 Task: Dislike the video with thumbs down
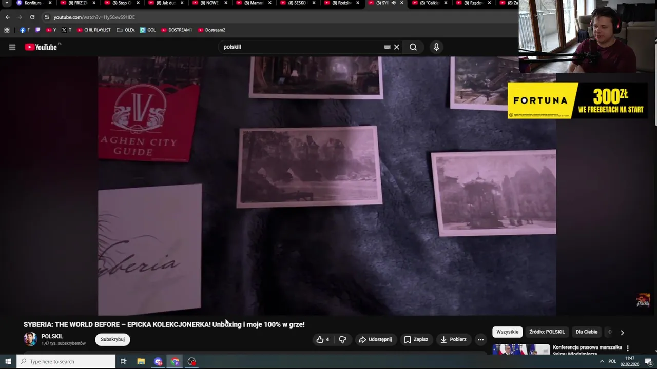point(342,339)
